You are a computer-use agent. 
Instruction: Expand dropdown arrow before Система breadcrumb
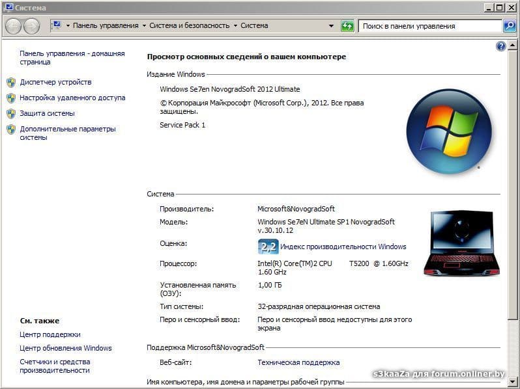pos(235,26)
